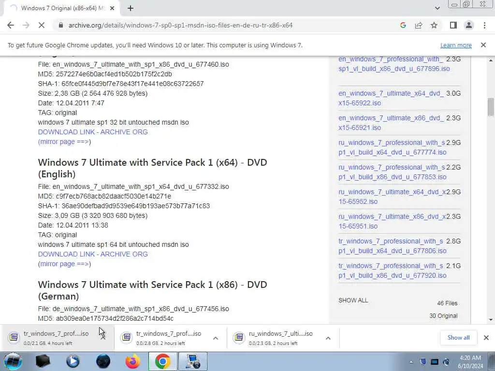Click SHOW ALL files
The width and height of the screenshot is (495, 371).
point(353,300)
